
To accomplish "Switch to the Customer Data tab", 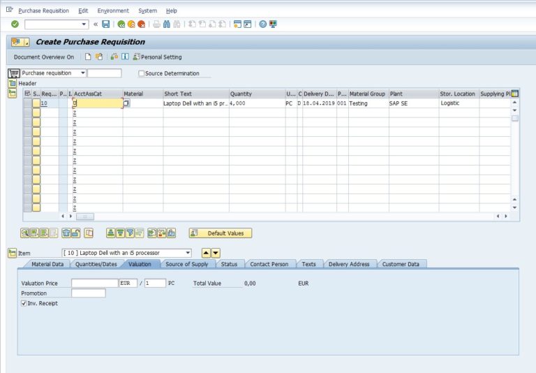I will point(401,264).
